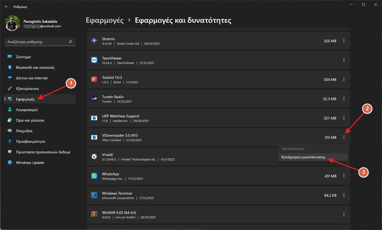Select Κατάργηση εγκατάστασης from the context menu
Viewport: 382px width, 230px height.
point(303,157)
